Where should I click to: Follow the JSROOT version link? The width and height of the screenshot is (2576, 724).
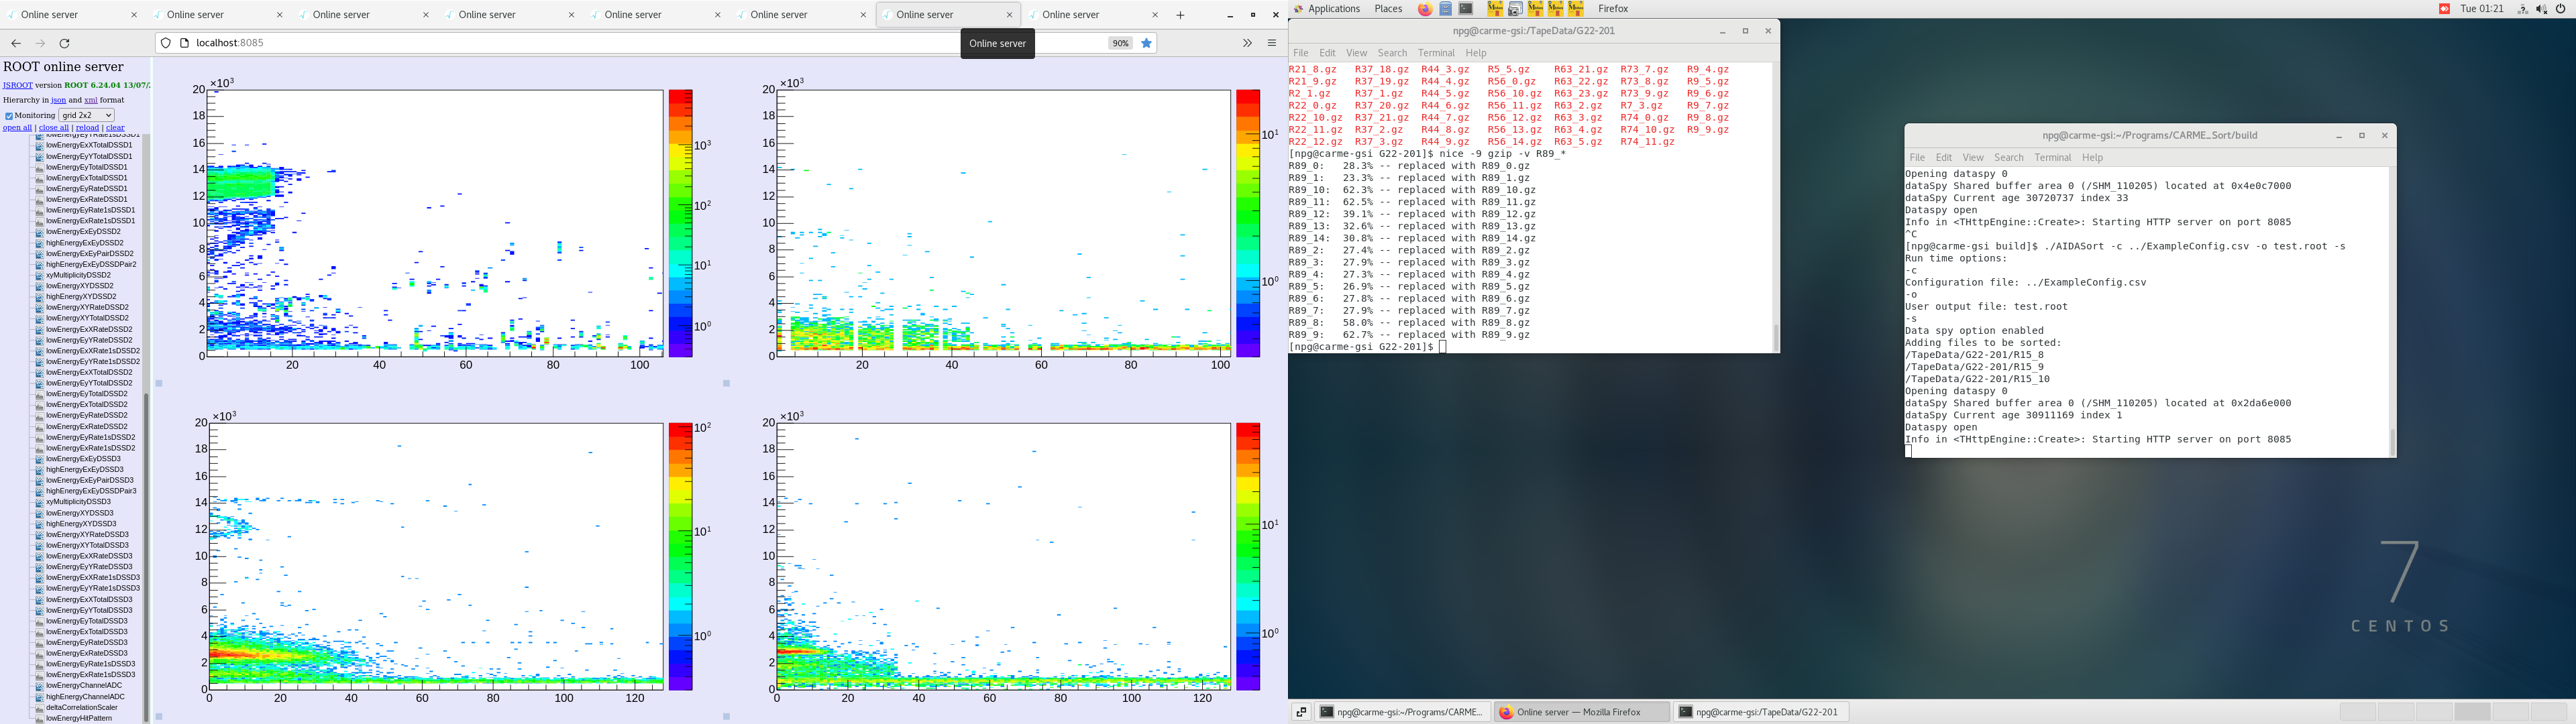17,85
